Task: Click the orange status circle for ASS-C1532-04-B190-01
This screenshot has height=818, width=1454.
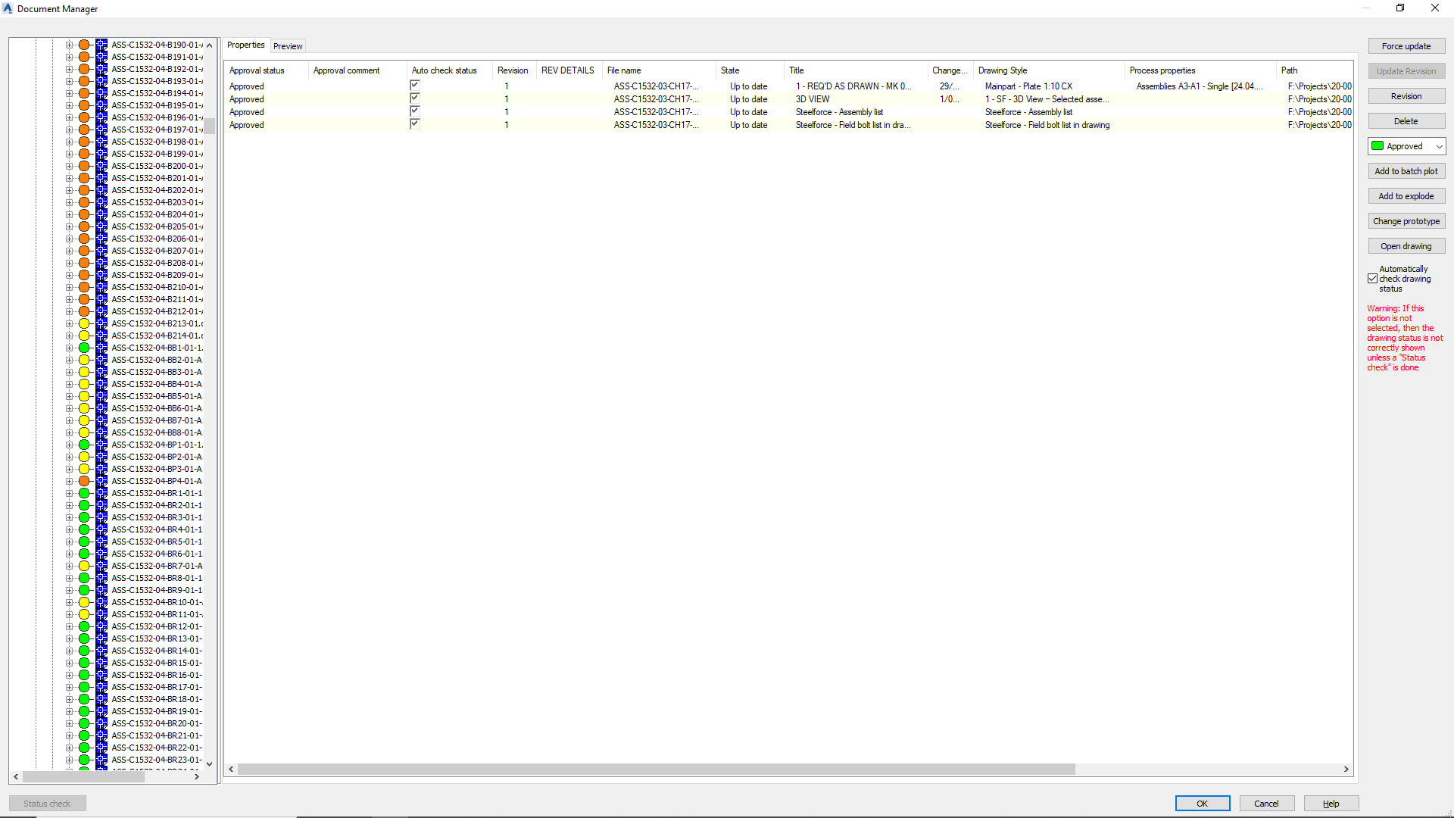Action: point(84,45)
